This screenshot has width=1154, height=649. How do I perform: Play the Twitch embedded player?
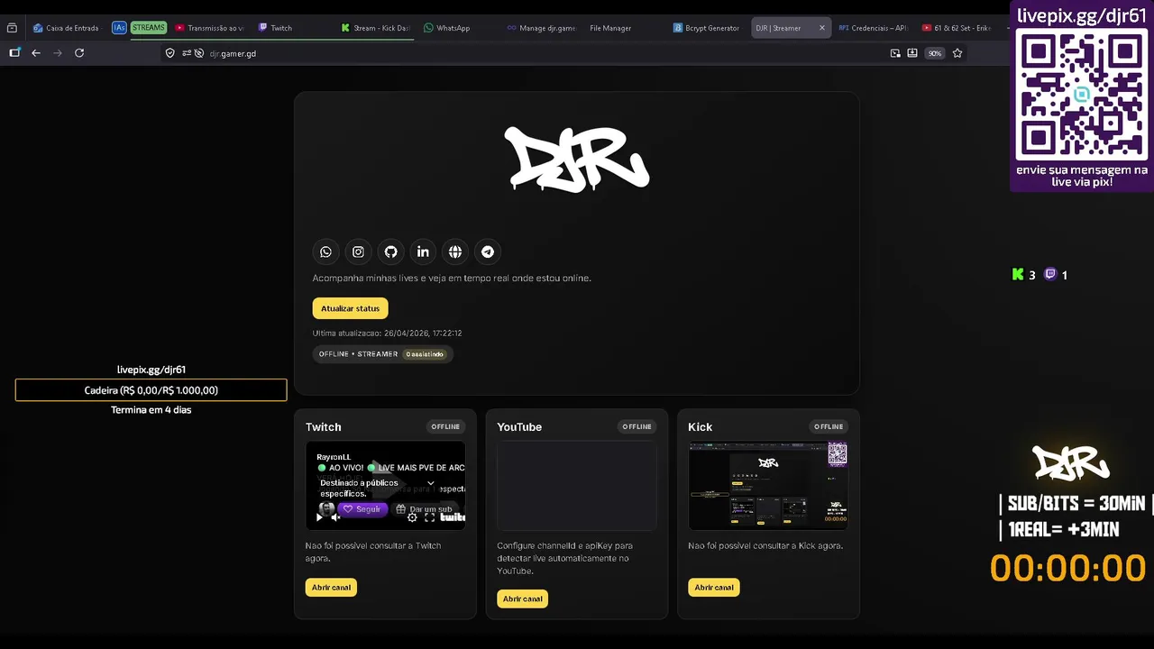pyautogui.click(x=318, y=517)
